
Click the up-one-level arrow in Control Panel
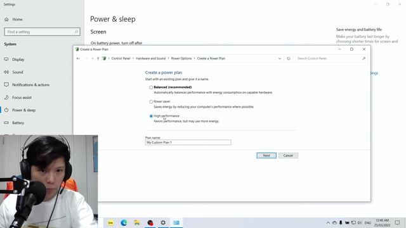click(98, 58)
